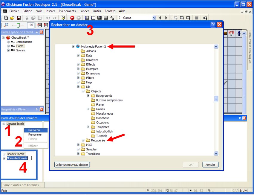Click the red-tinted list icon second after the zoom field
Screen dimensions: 254x195
pyautogui.click(x=46, y=25)
